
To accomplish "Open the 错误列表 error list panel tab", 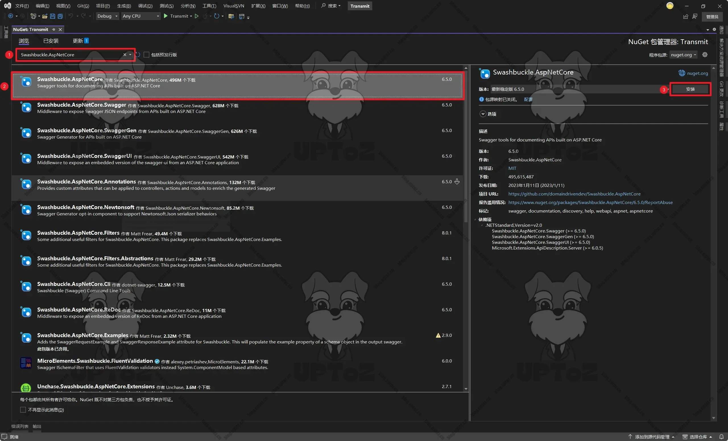I will [20, 426].
